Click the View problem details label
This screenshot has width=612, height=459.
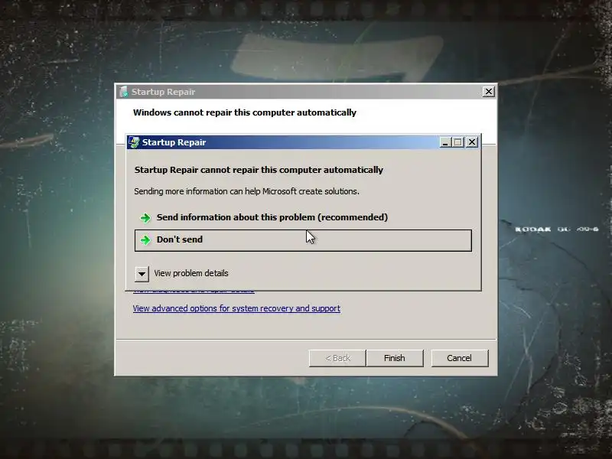[x=190, y=273]
